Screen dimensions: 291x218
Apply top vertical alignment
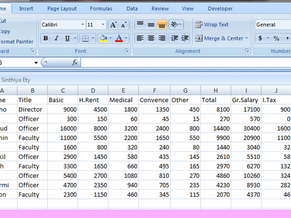click(x=140, y=24)
